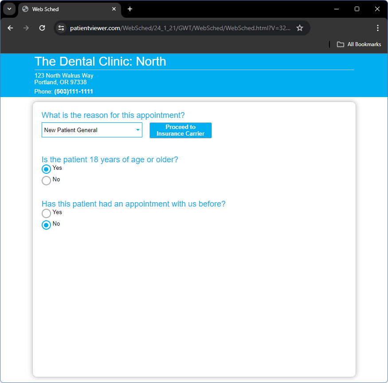Image resolution: width=388 pixels, height=383 pixels.
Task: Bookmark this page with the star icon
Action: (300, 28)
